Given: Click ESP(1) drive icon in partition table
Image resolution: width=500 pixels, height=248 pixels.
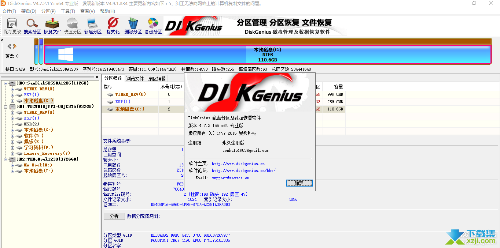Looking at the screenshot, I should tap(110, 102).
